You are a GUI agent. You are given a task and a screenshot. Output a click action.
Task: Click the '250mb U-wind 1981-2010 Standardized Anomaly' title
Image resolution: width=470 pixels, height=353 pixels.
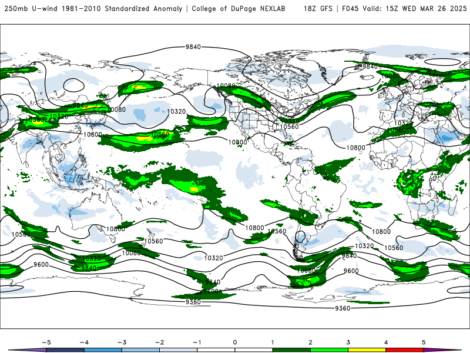[93, 8]
